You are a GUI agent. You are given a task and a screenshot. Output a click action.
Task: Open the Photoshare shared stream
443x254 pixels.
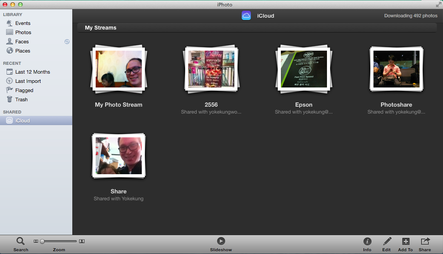click(x=397, y=69)
